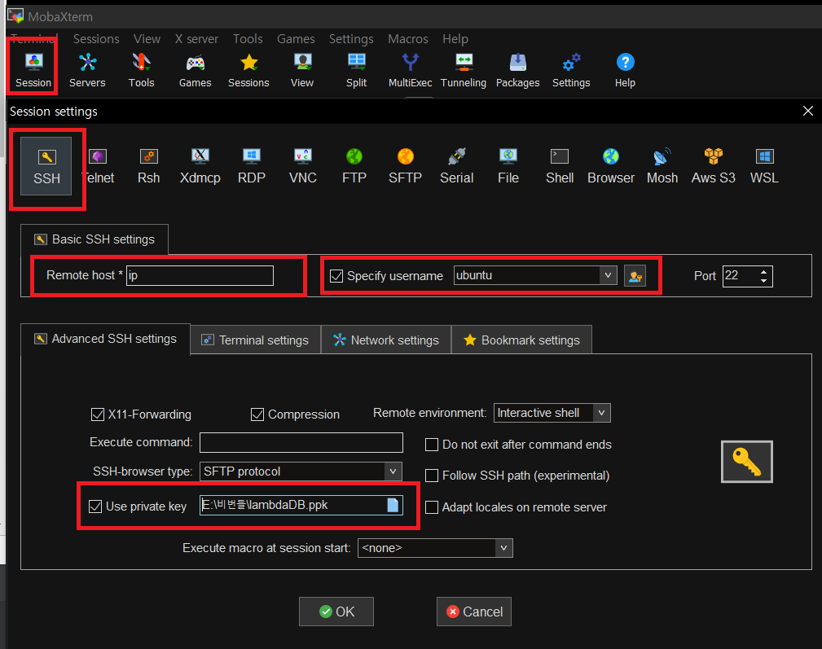The width and height of the screenshot is (822, 649).
Task: Click the View toolbar icon
Action: [302, 70]
